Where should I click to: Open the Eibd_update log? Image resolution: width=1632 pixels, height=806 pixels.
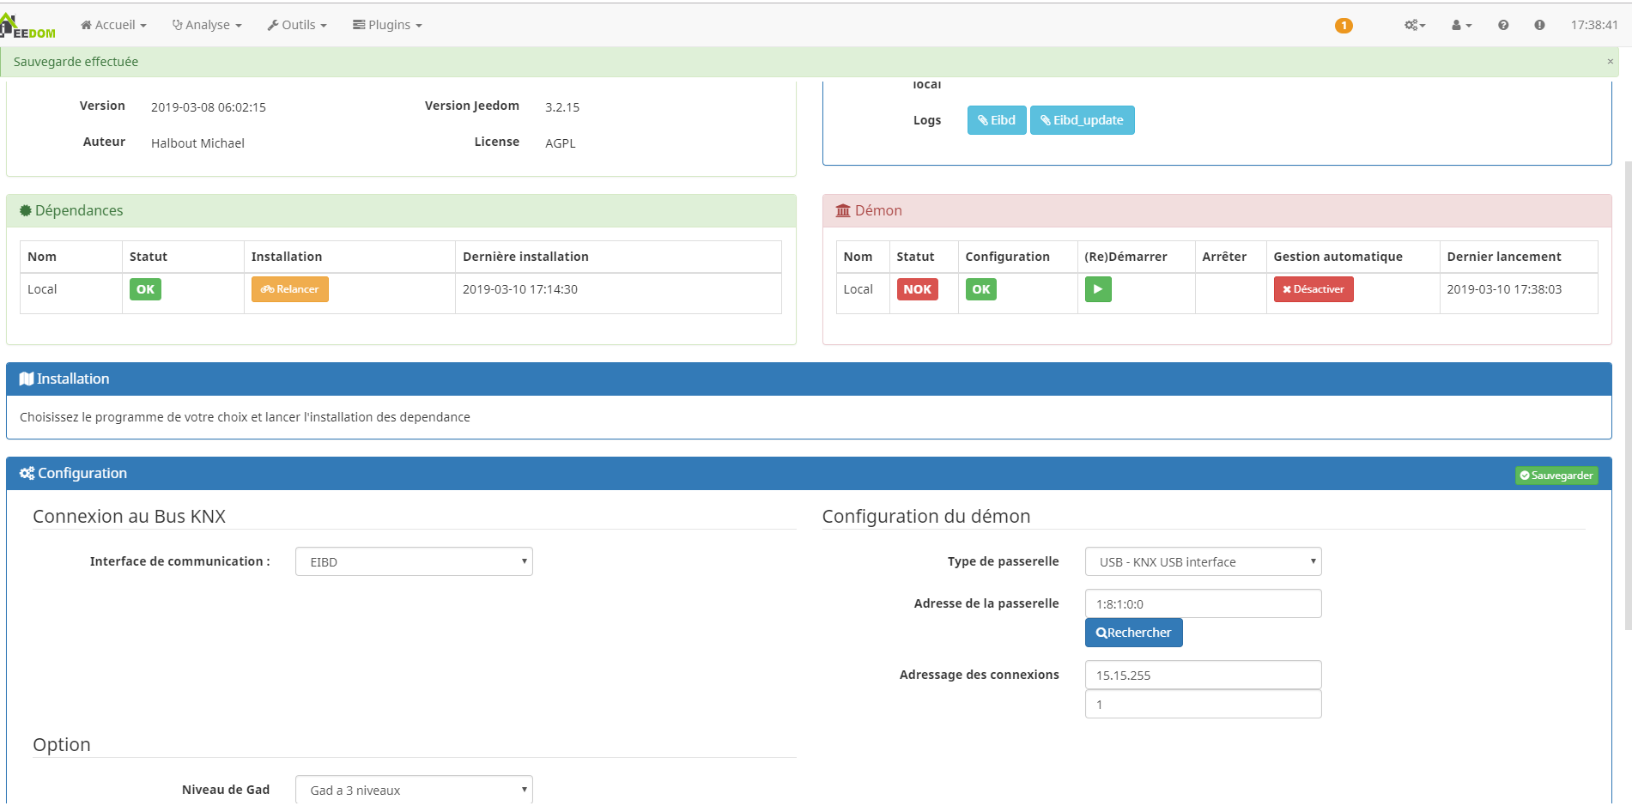(1083, 120)
